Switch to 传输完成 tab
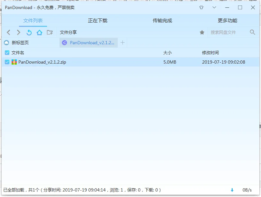Viewport: 261px width, 197px height. [162, 21]
